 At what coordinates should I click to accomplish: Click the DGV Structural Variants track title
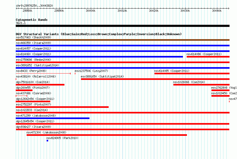(x=99, y=34)
